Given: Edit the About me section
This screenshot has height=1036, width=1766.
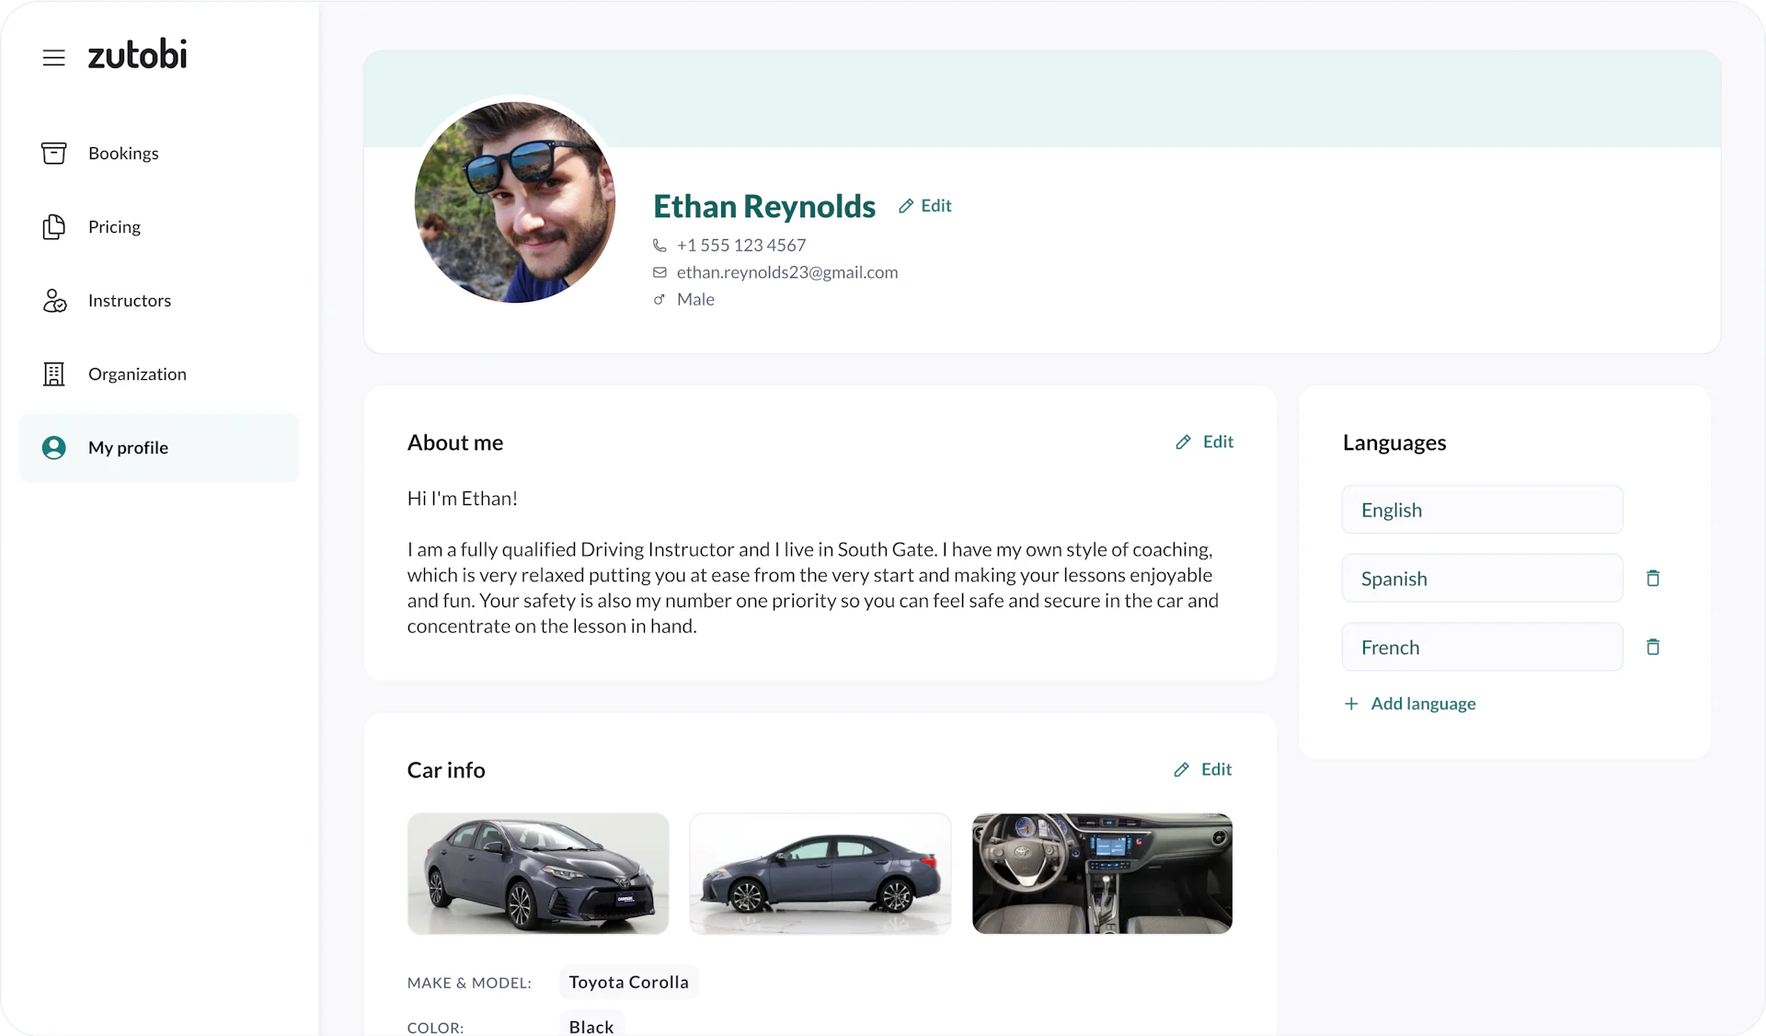Looking at the screenshot, I should coord(1205,442).
